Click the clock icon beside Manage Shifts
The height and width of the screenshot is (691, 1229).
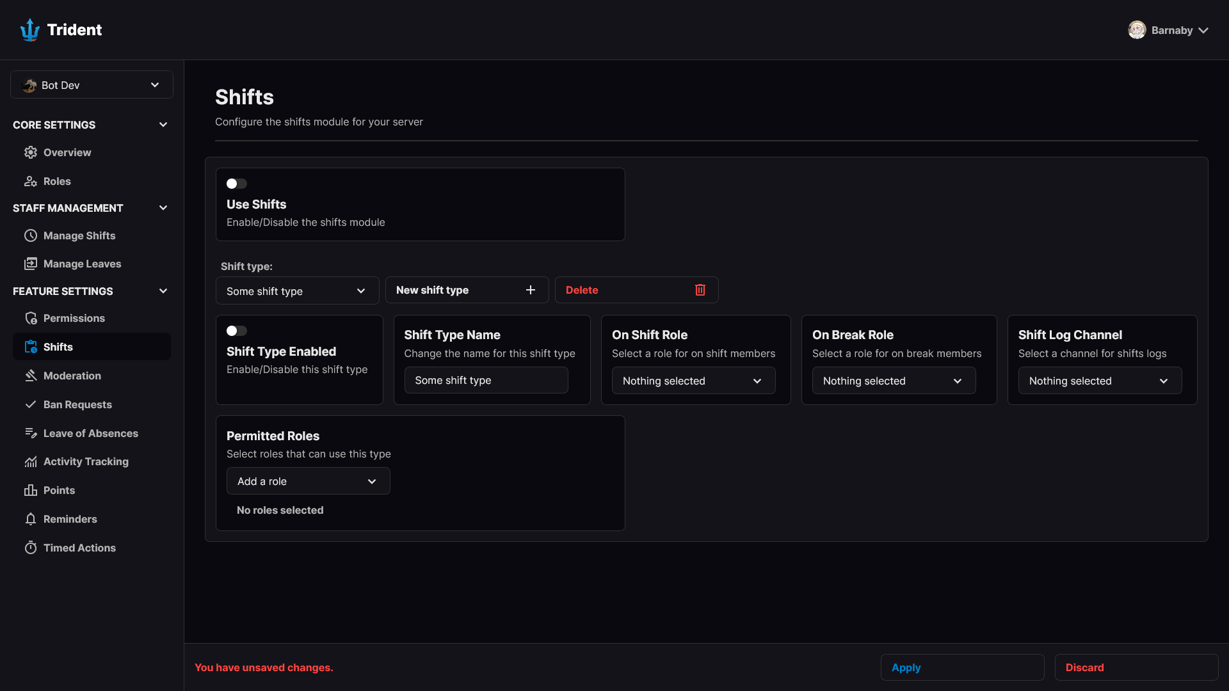(x=31, y=235)
